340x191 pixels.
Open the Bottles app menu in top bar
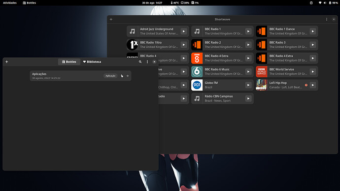[x=29, y=3]
